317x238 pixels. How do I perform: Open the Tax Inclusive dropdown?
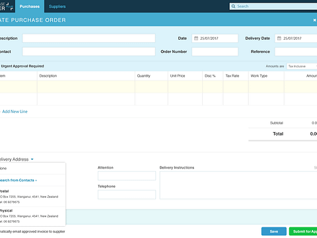click(x=302, y=66)
